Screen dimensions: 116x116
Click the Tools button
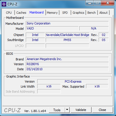(57, 110)
